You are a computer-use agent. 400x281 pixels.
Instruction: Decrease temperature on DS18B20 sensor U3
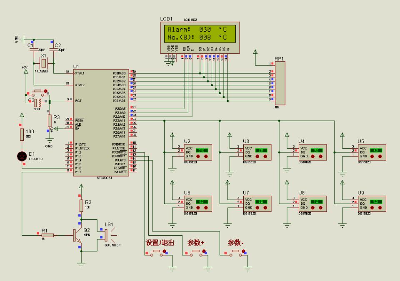point(257,156)
